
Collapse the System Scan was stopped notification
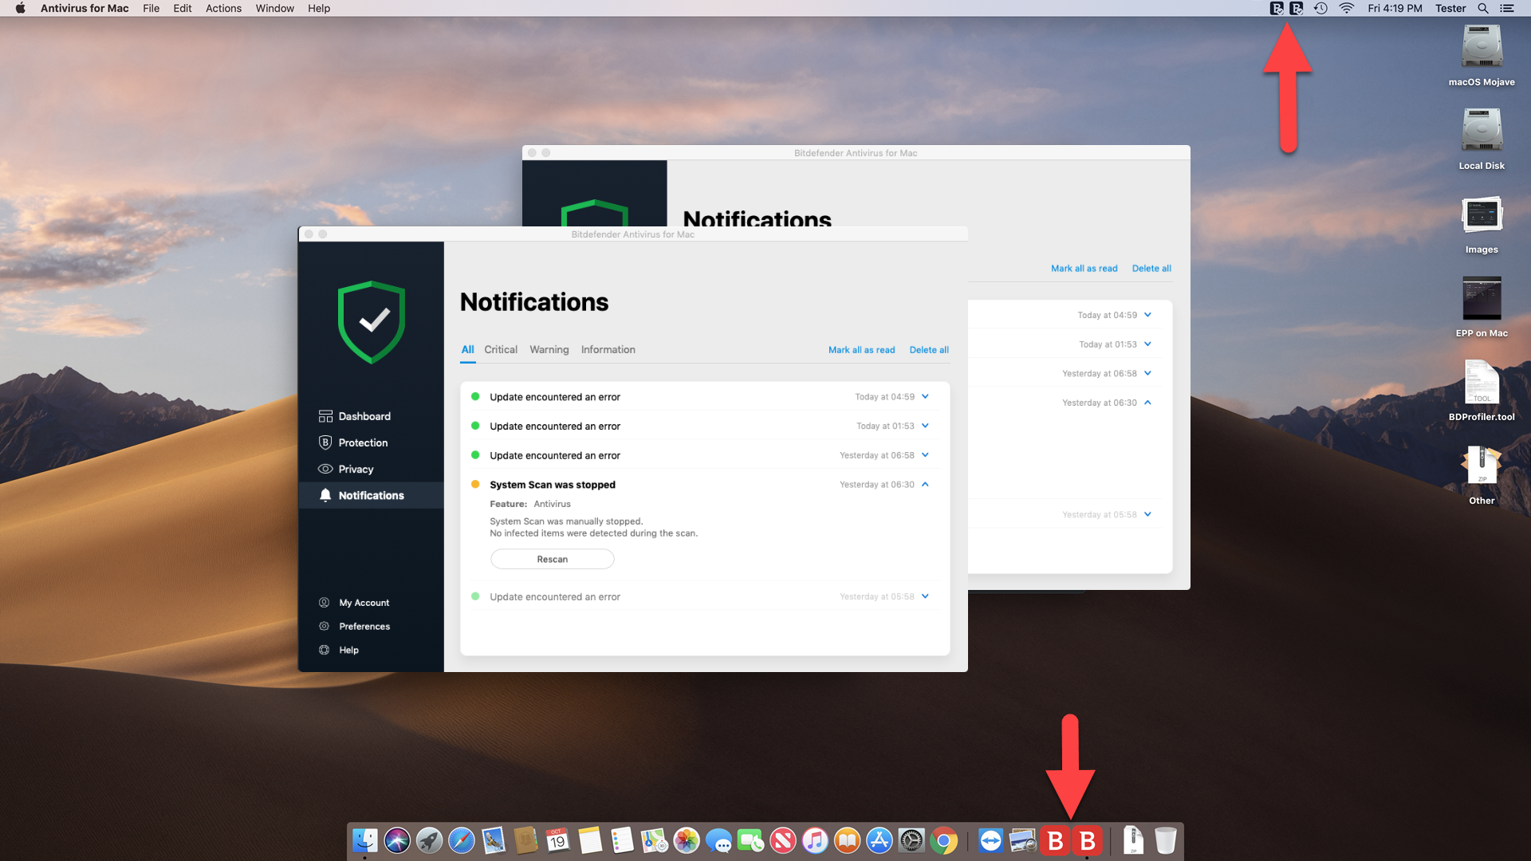tap(925, 484)
